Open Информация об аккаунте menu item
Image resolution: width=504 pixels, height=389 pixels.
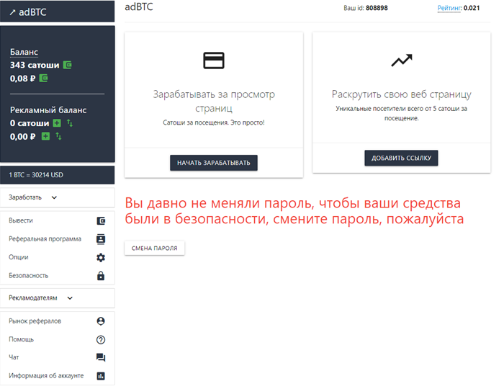click(x=58, y=375)
